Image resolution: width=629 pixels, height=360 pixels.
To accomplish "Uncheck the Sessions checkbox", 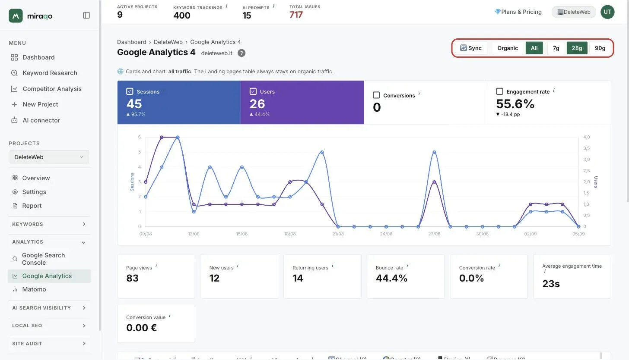I will pos(130,91).
